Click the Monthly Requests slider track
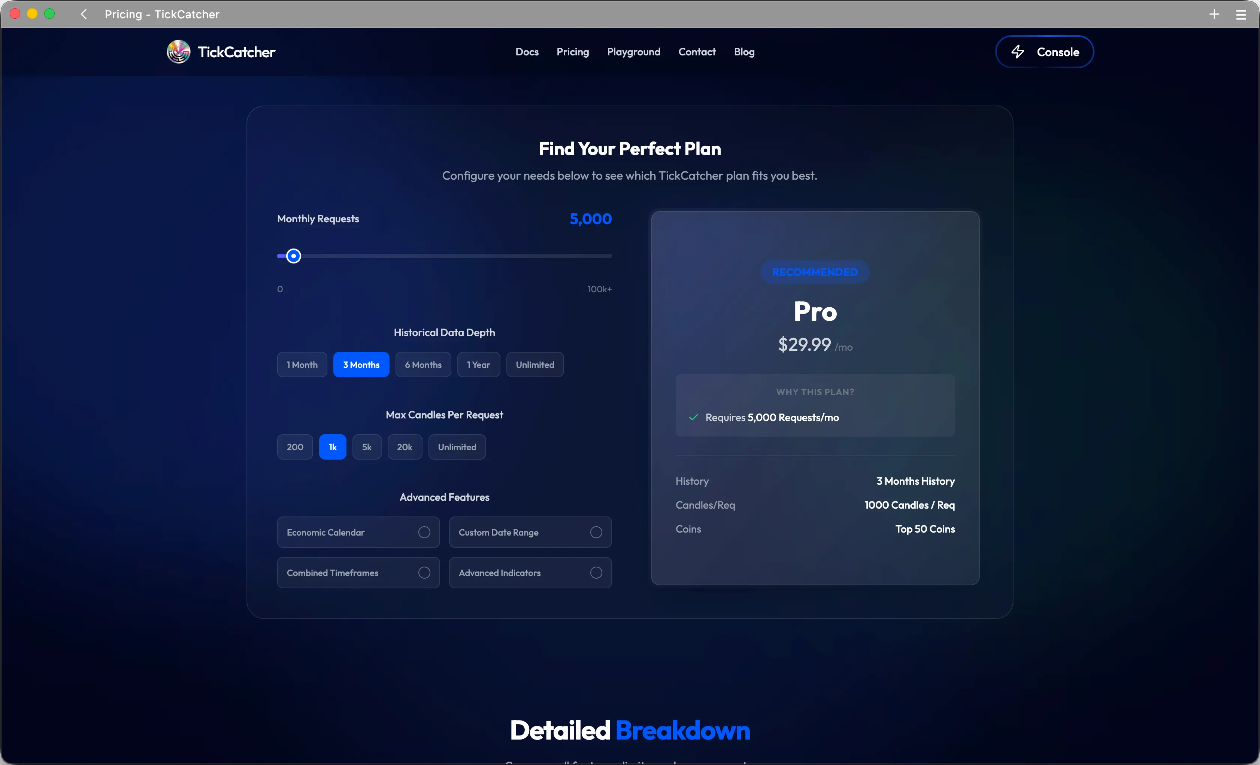The image size is (1260, 765). point(444,256)
